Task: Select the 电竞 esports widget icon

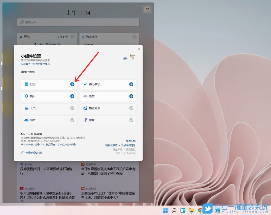Action: point(86,96)
